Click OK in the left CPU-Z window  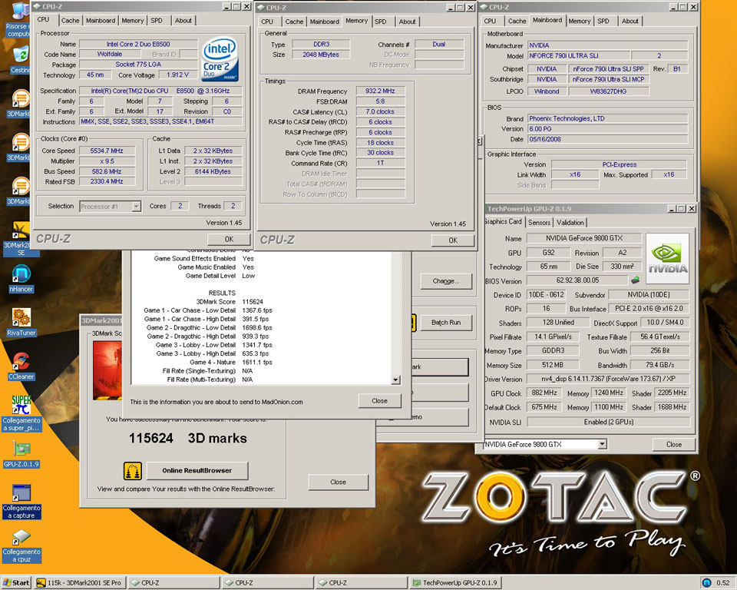(x=229, y=239)
